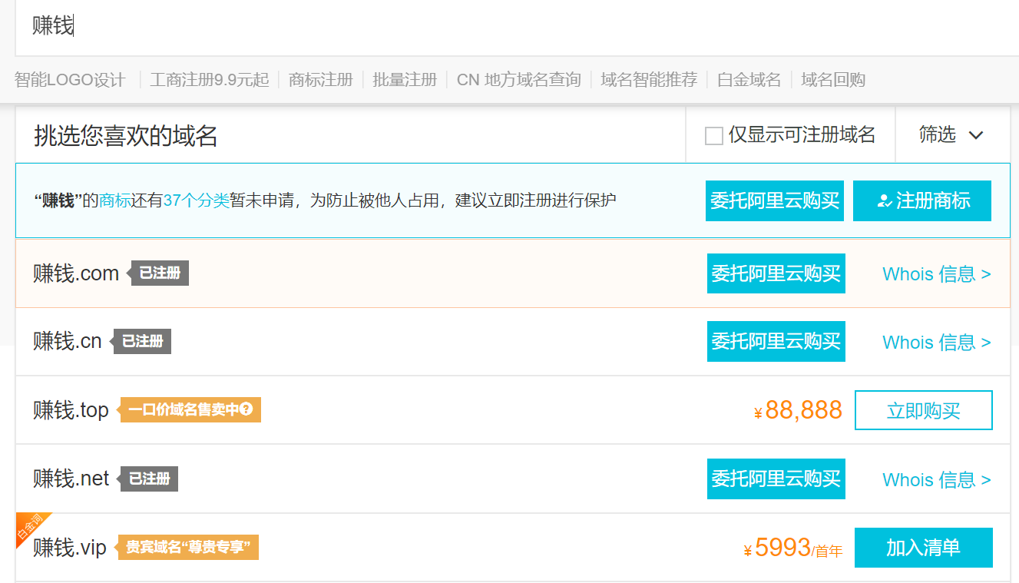
Task: Click the 已注册 badge next to 赚钱.cn
Action: [x=139, y=342]
